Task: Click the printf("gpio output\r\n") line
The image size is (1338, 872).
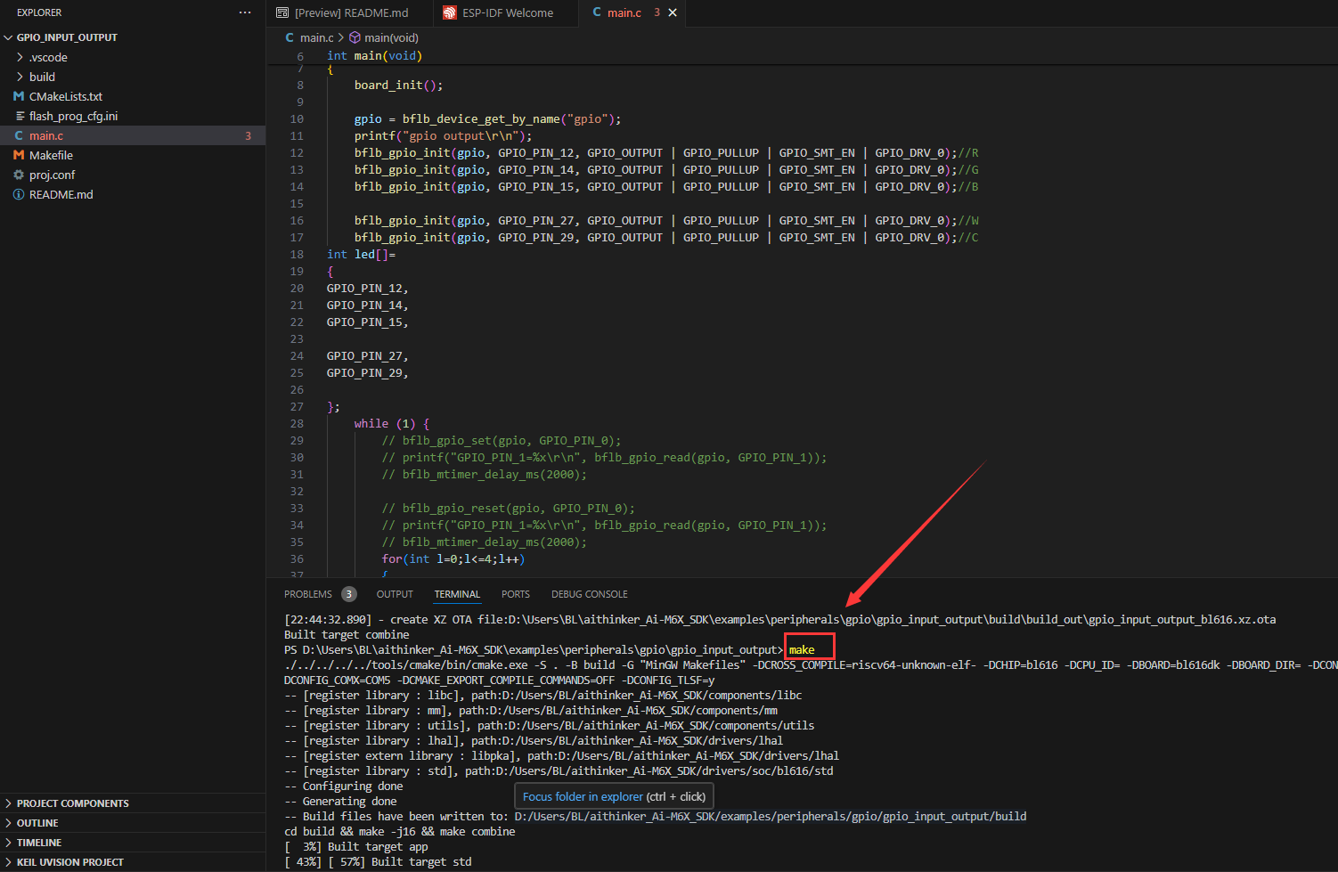Action: click(443, 136)
